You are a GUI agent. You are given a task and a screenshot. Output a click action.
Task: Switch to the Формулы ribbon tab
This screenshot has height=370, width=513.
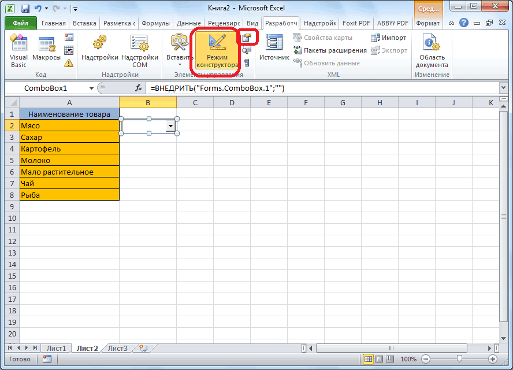click(155, 23)
